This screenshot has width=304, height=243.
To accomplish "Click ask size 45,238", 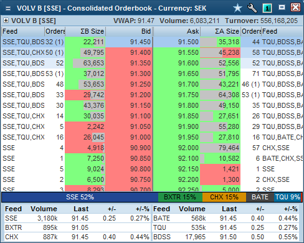I will (x=221, y=52).
